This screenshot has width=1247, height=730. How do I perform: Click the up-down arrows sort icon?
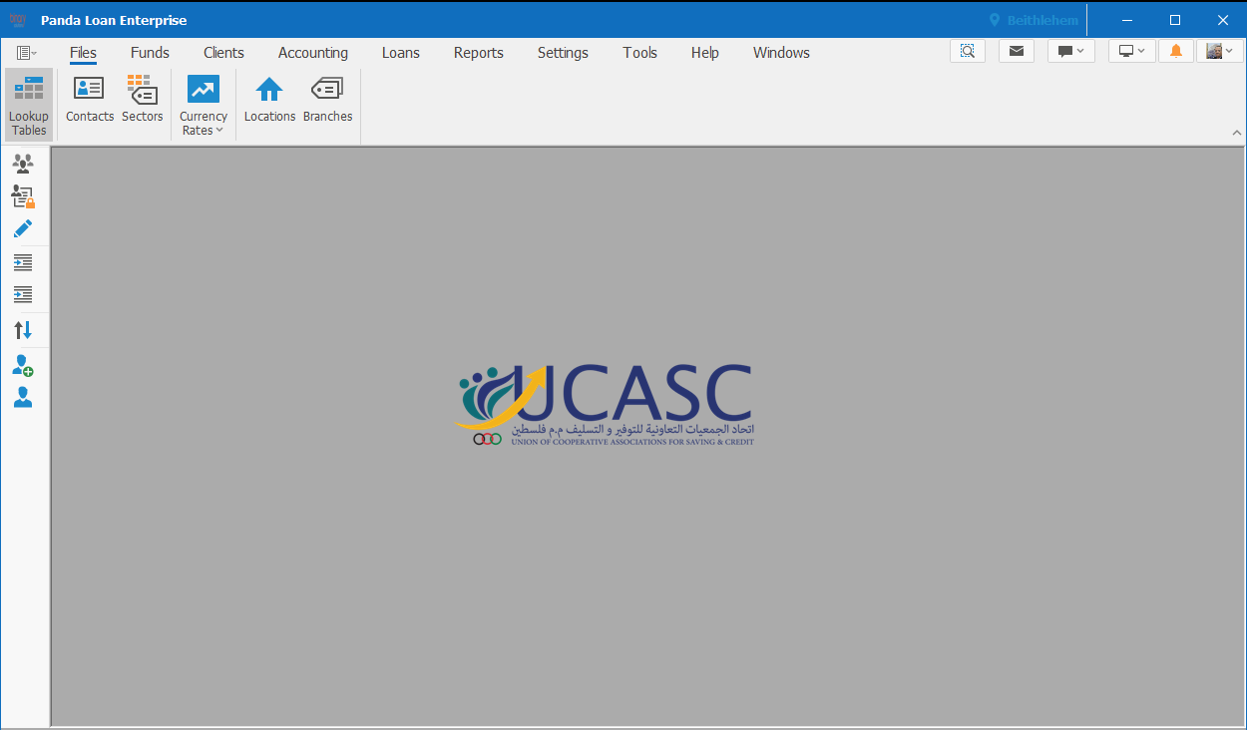click(x=23, y=330)
